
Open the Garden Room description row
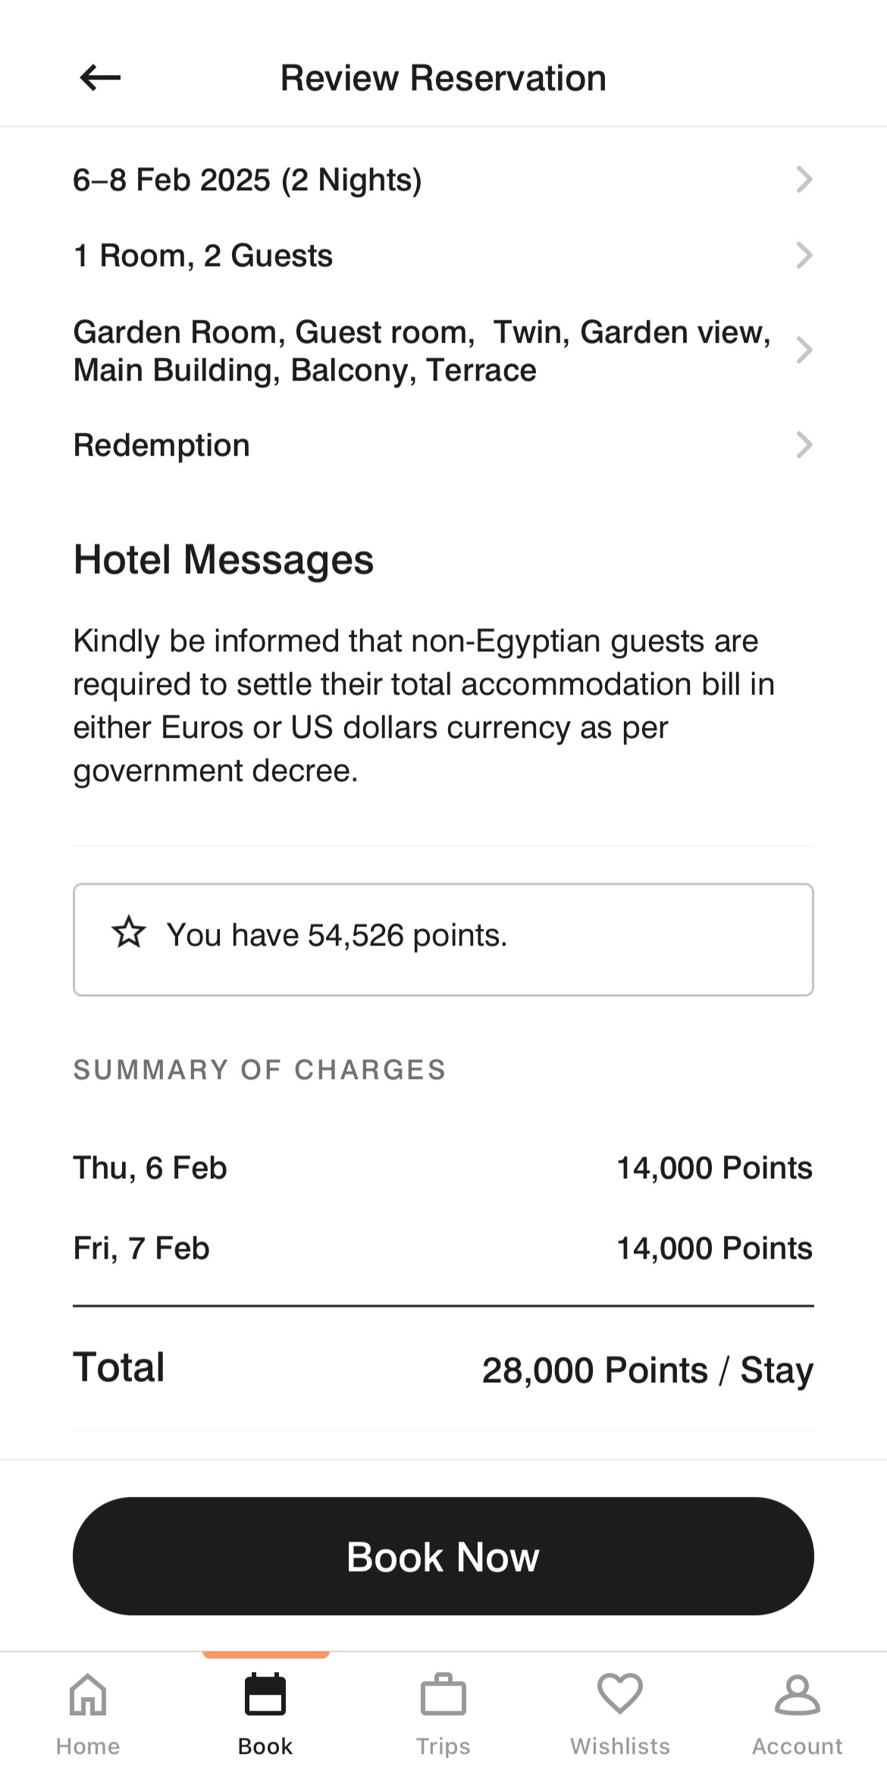pos(443,351)
